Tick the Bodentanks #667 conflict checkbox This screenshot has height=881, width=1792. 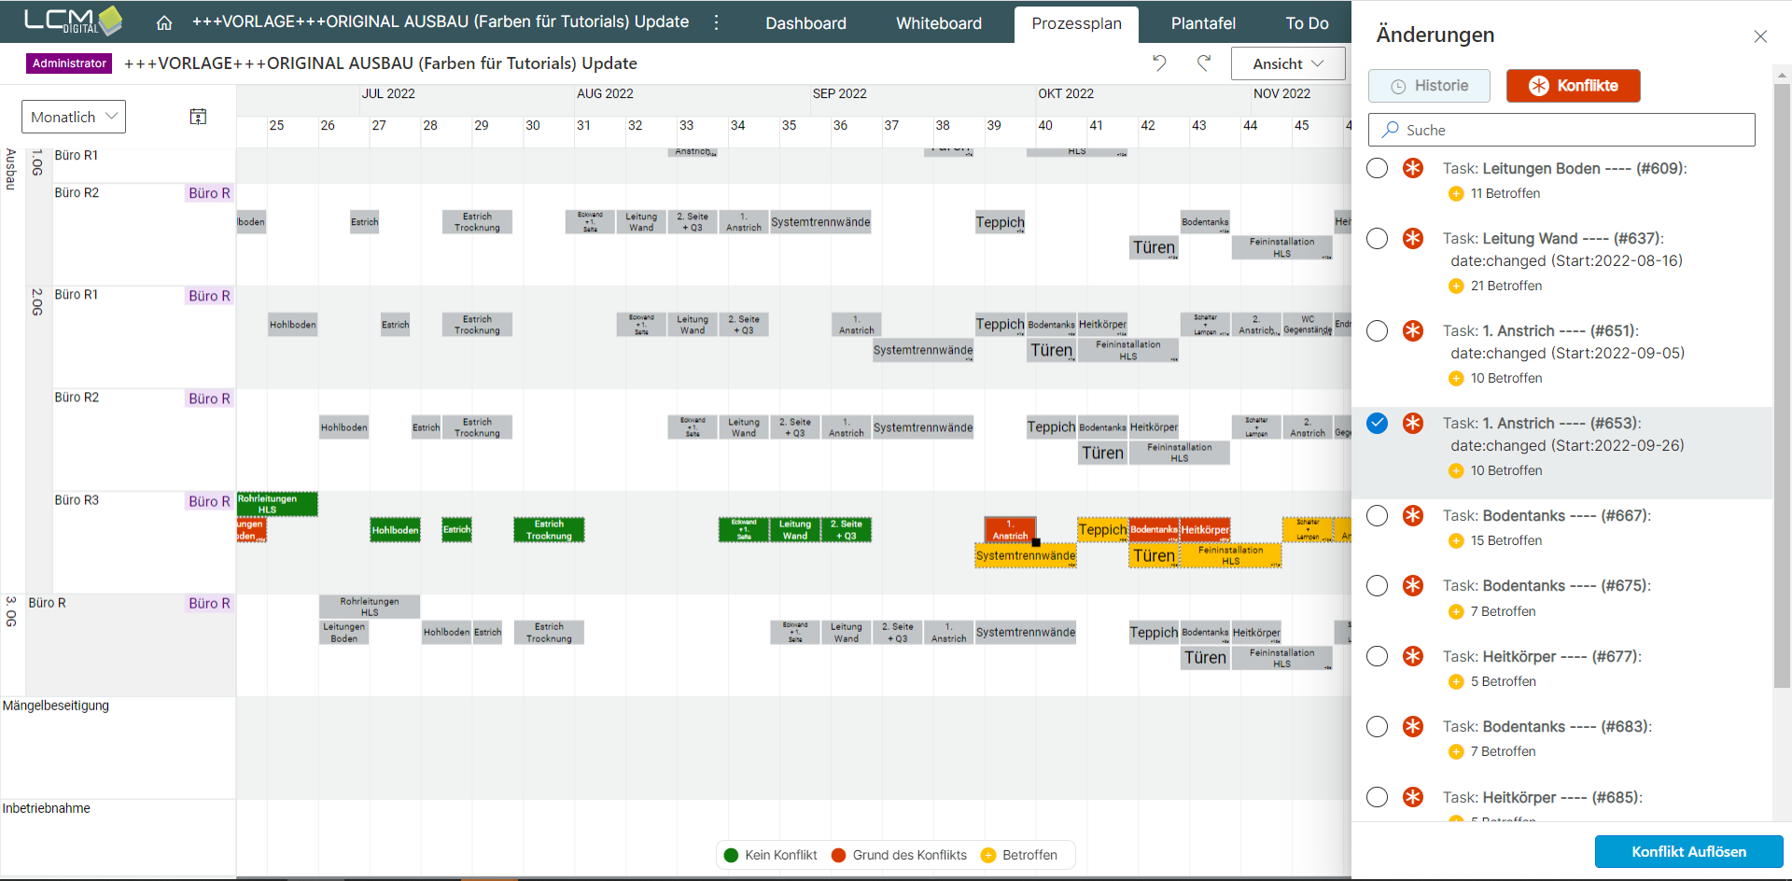(1377, 515)
